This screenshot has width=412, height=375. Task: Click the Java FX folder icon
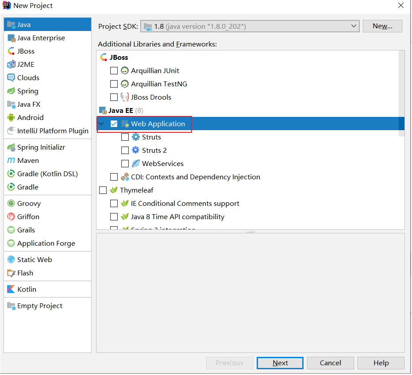click(11, 104)
